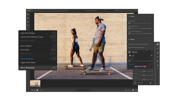
Task: Enable Lens Corrections checkbox
Action: (129, 47)
